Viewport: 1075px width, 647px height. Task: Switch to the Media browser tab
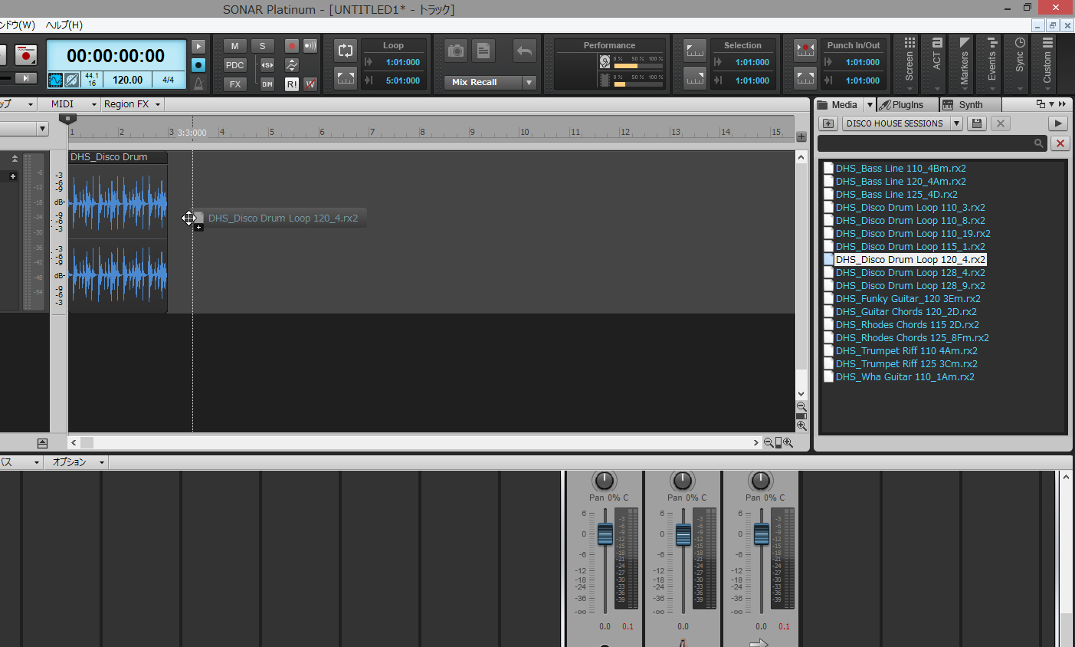[x=839, y=105]
